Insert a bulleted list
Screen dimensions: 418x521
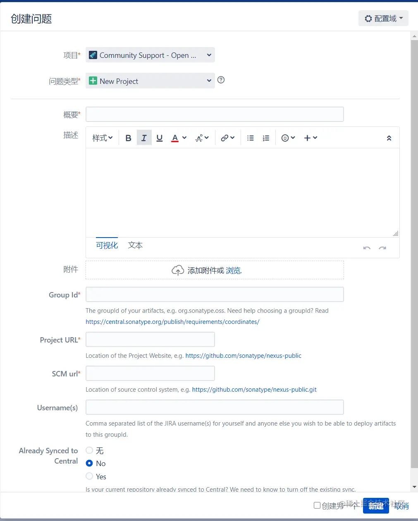coord(251,138)
